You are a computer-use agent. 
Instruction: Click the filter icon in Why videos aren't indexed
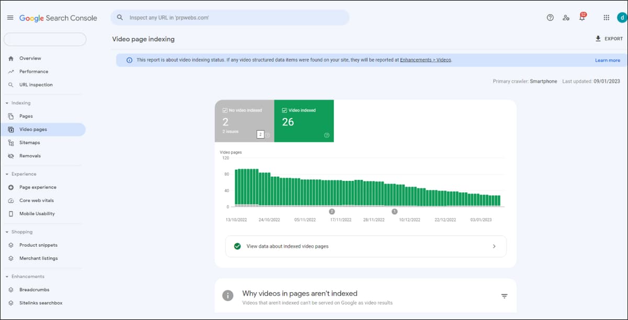(x=504, y=296)
